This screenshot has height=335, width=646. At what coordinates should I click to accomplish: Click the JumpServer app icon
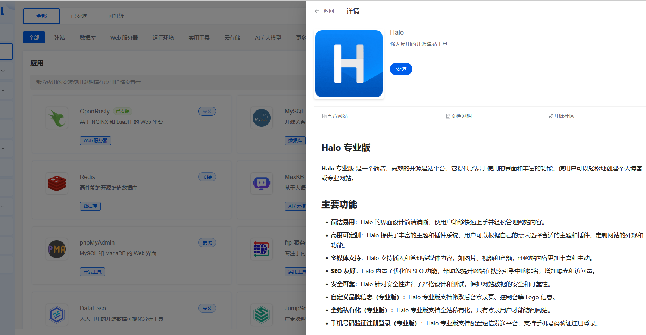tap(261, 315)
